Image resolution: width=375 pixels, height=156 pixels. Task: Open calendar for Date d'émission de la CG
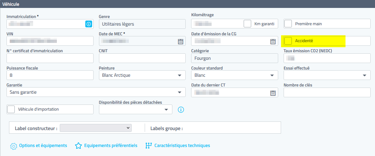click(273, 41)
